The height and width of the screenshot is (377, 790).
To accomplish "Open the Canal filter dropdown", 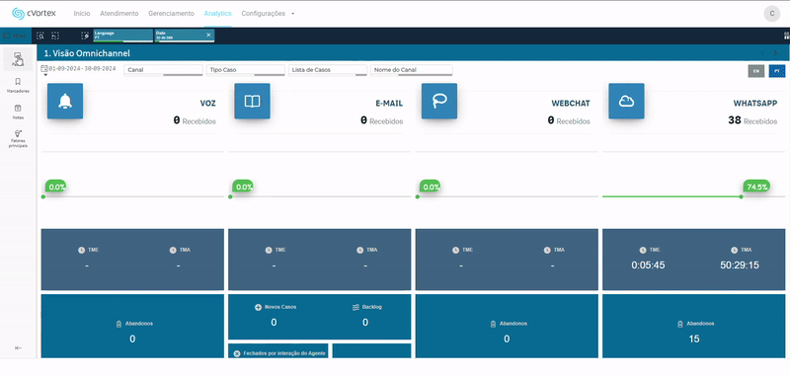I will pos(163,70).
